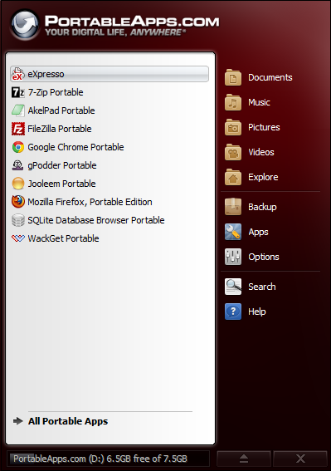Launch the eXpresso app icon
The height and width of the screenshot is (471, 331).
(x=17, y=74)
